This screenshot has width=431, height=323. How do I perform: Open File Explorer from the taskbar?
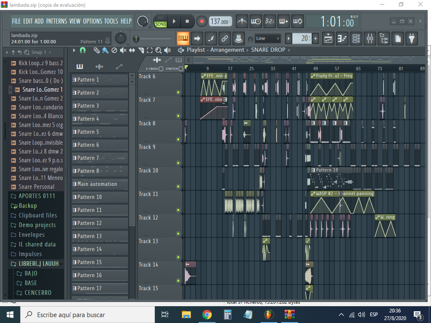click(x=186, y=314)
